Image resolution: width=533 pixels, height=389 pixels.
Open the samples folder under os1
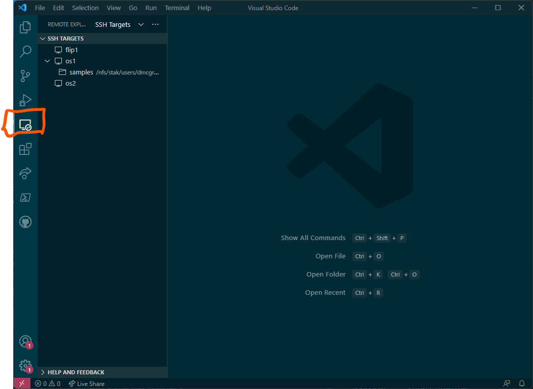pyautogui.click(x=103, y=72)
